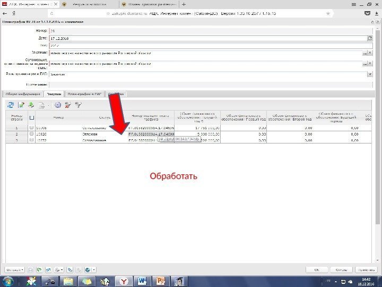Open a new browser tab with plus
Image resolution: width=382 pixels, height=287 pixels.
pos(184,4)
